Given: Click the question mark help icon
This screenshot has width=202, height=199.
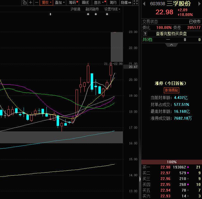Looking at the screenshot, I should pos(145,34).
